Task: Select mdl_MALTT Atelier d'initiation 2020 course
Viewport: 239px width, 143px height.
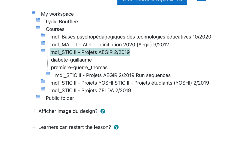Action: [110, 45]
